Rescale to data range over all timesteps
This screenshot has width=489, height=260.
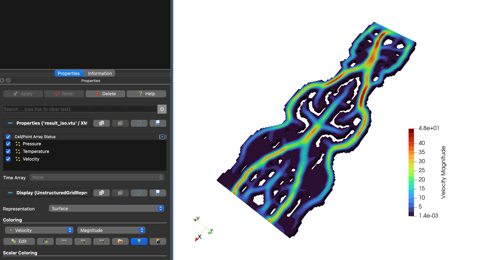102,241
